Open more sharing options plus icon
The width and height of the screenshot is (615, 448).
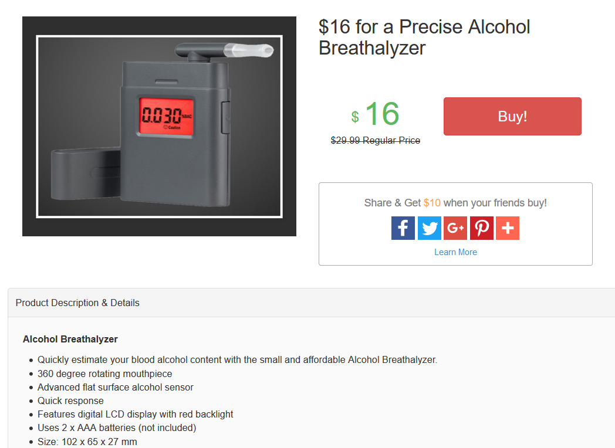click(x=508, y=228)
